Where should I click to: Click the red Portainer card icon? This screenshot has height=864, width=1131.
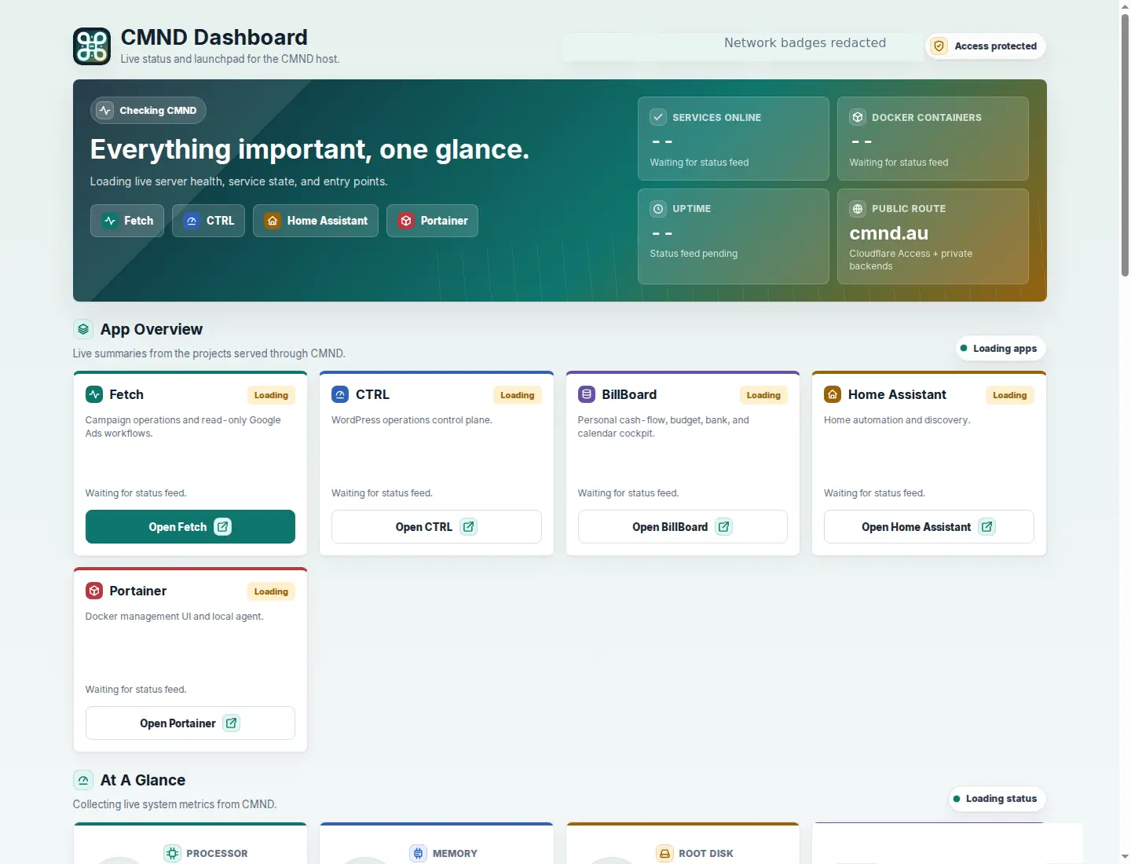pos(94,591)
